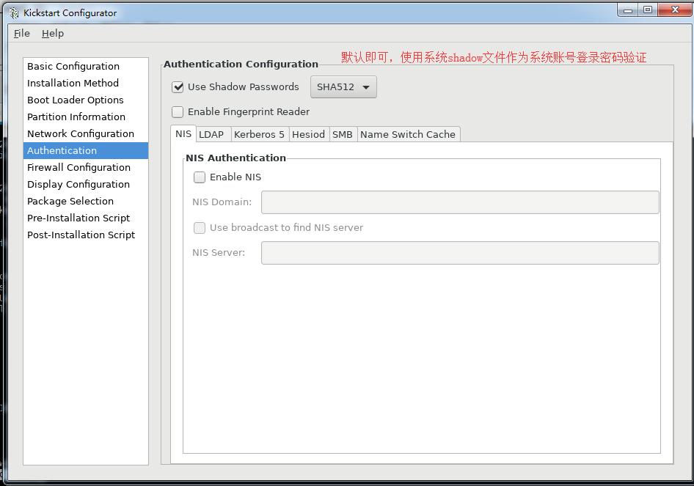Switch to the NIS tab

183,134
